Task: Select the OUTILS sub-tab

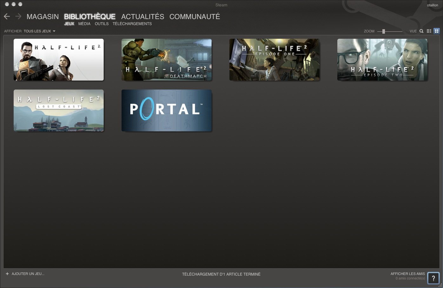Action: tap(102, 24)
